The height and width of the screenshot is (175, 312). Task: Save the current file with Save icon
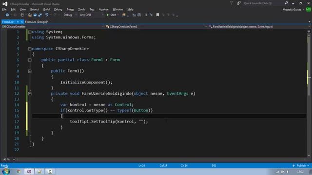(x=35, y=15)
